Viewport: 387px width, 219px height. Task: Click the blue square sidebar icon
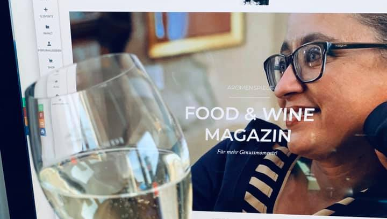(43, 132)
